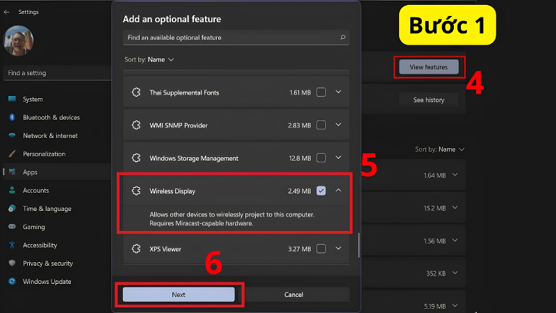Open Bluetooth & devices settings icon

pos(12,117)
